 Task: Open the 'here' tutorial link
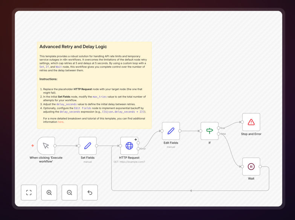pyautogui.click(x=61, y=122)
